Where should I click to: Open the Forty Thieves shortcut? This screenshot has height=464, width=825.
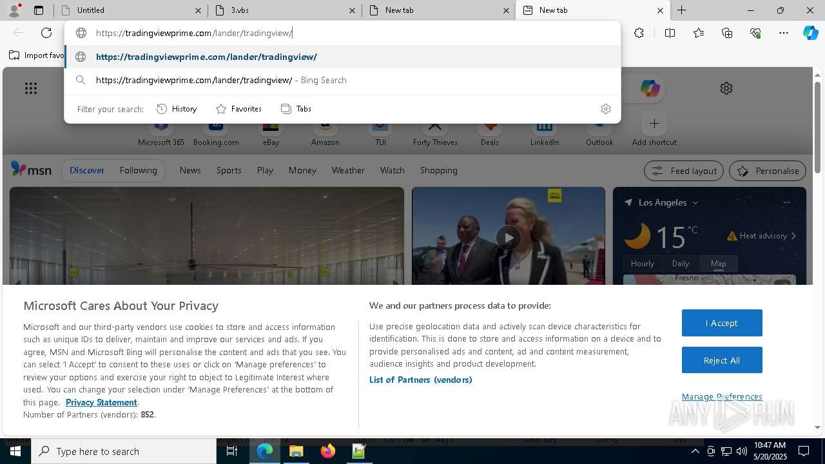pos(435,134)
